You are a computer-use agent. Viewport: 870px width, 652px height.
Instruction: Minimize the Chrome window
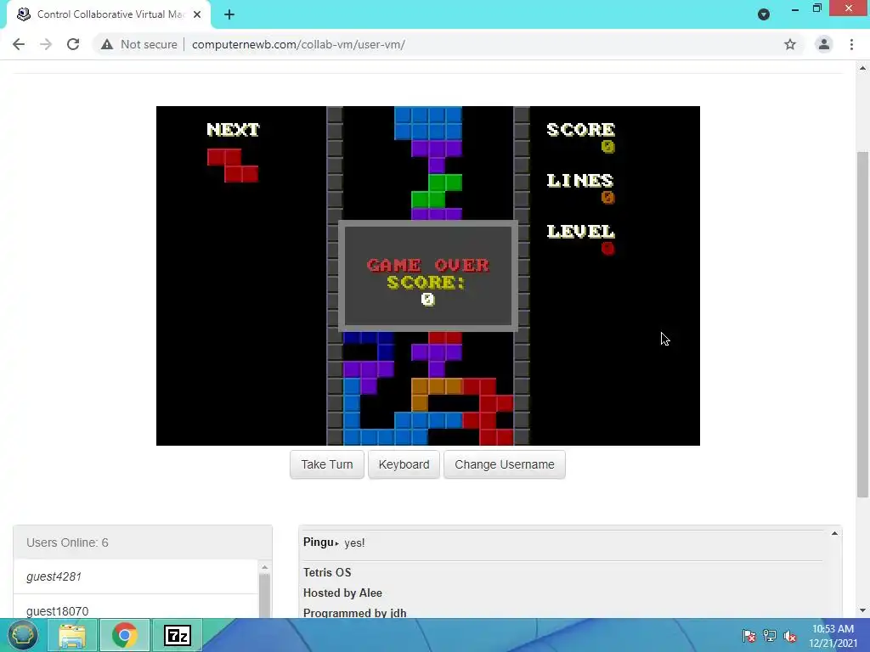click(795, 8)
